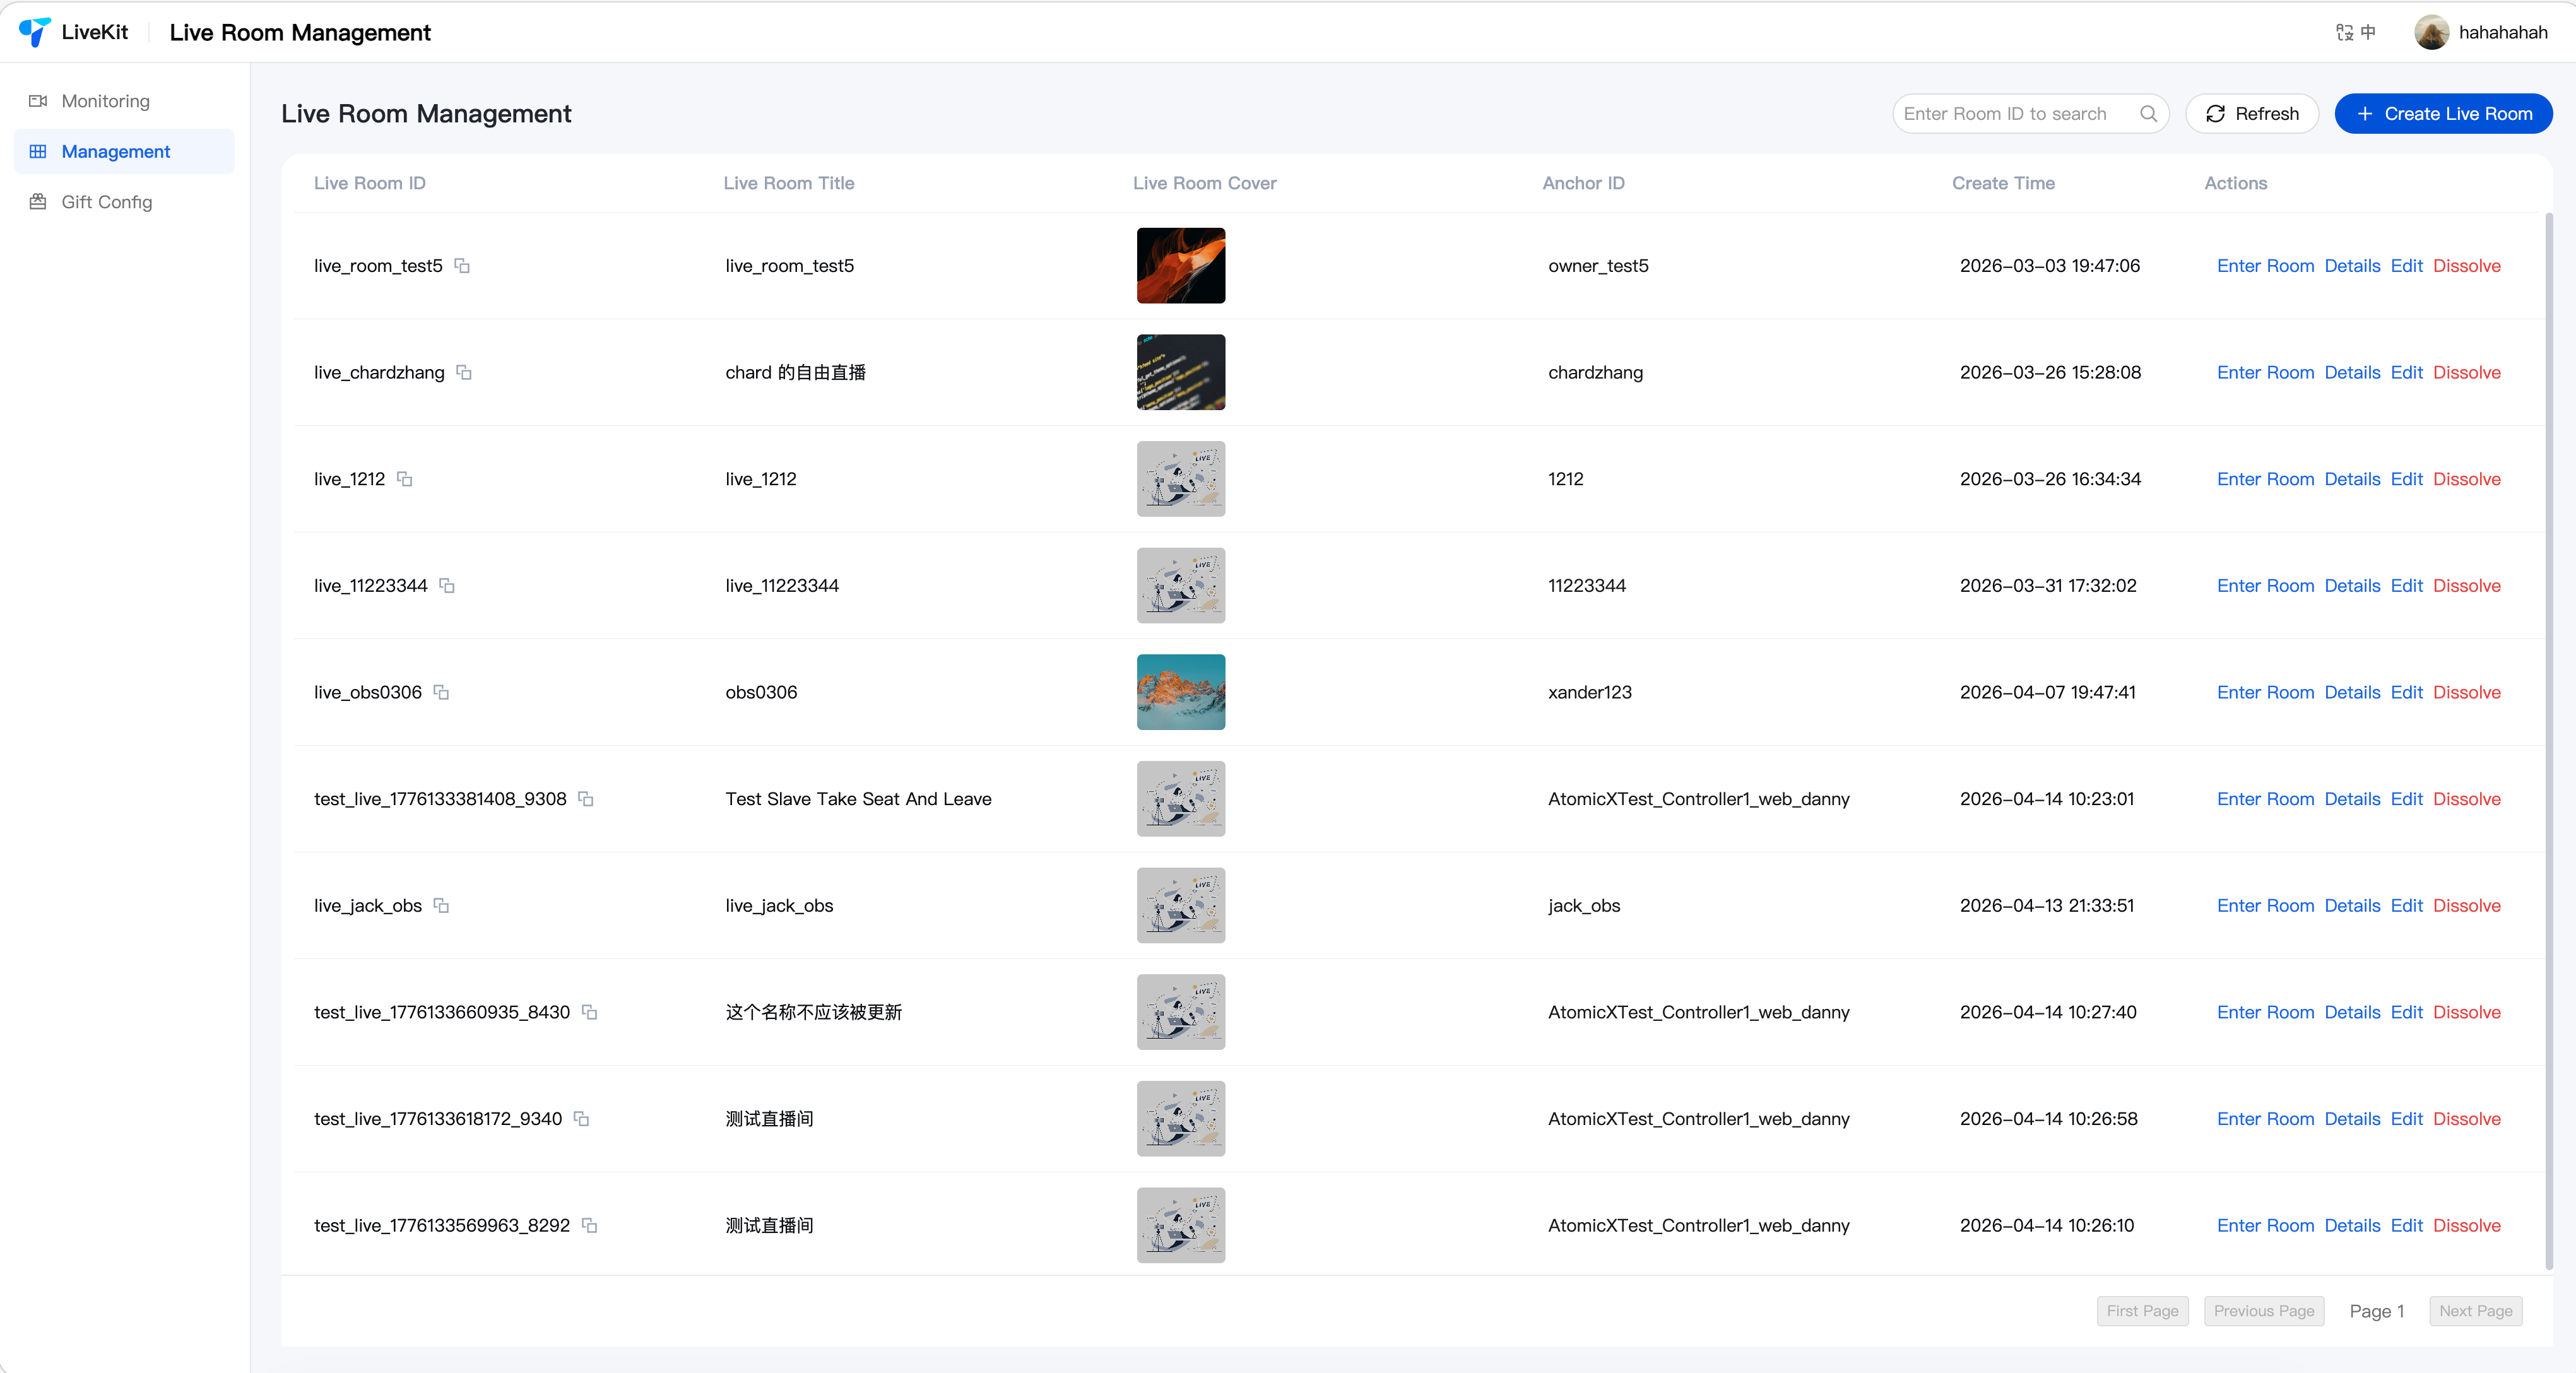Copy the live_chardzhang room ID

[x=464, y=372]
